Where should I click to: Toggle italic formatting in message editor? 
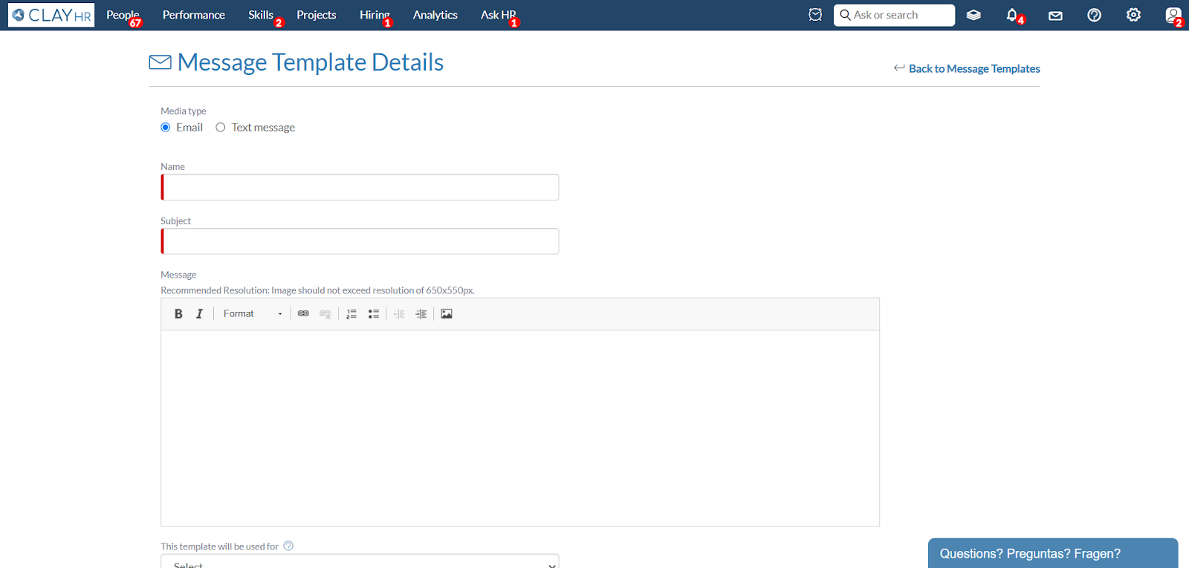click(199, 314)
